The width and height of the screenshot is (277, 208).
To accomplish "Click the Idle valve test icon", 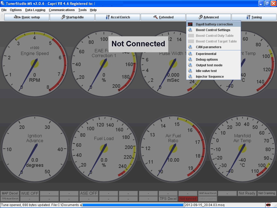I will (x=190, y=71).
